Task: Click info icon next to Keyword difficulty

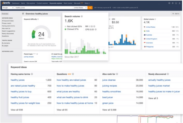Action: (x=38, y=19)
